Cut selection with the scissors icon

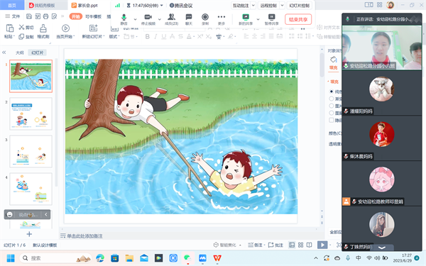tap(21, 27)
